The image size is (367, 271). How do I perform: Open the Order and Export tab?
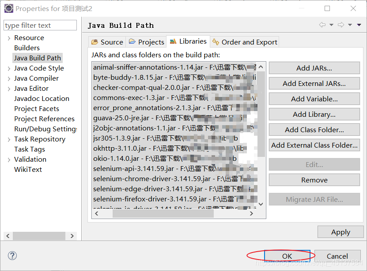(x=245, y=42)
